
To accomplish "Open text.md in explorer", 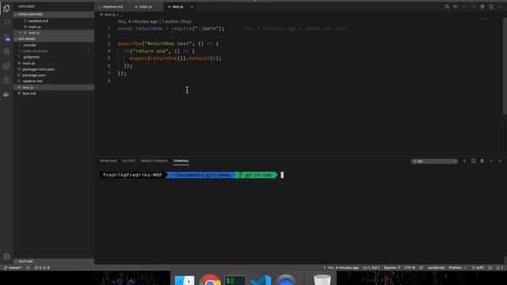I will (54, 93).
